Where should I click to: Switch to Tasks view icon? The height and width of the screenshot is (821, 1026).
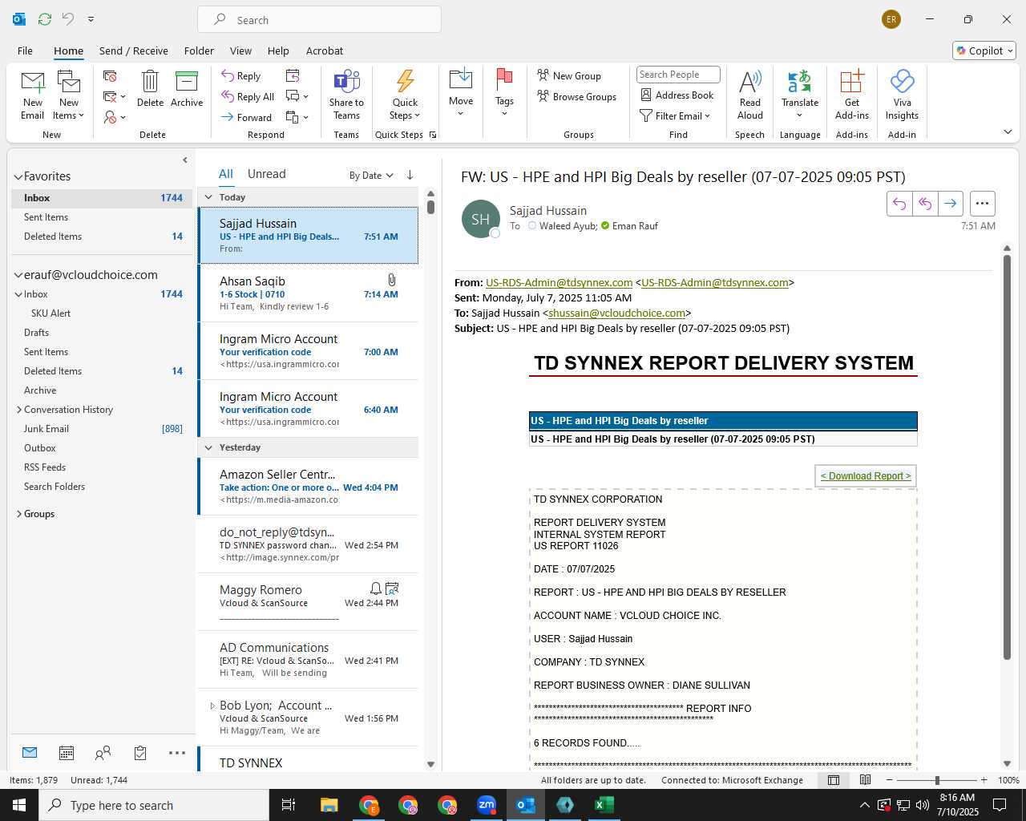pyautogui.click(x=140, y=753)
